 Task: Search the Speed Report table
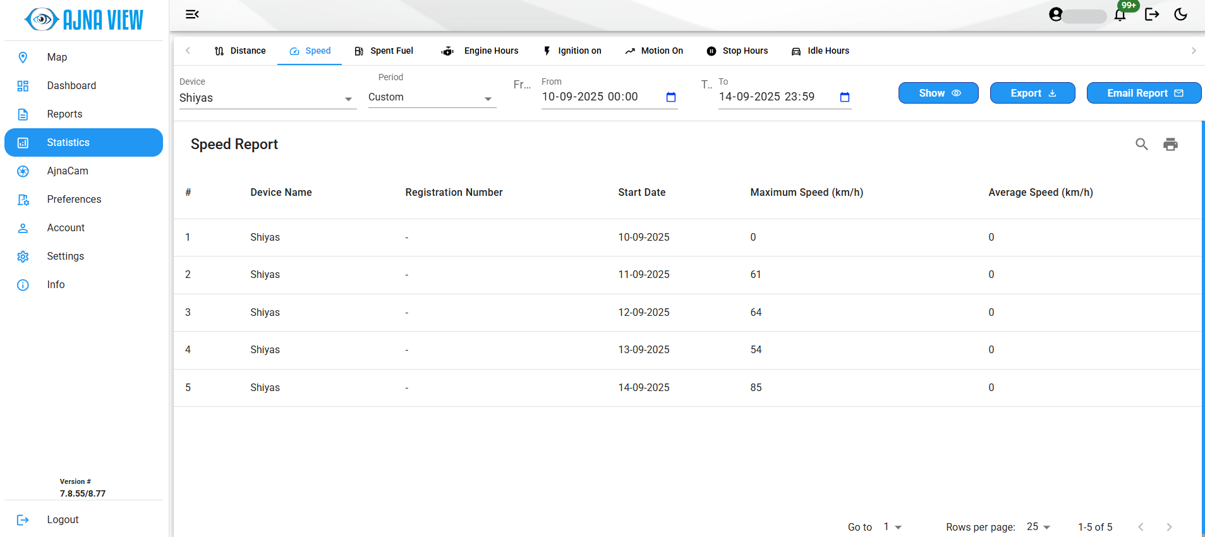[1141, 145]
